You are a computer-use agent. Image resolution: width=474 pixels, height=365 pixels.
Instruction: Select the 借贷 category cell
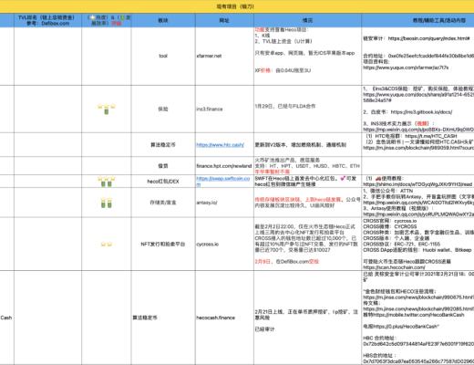point(163,166)
